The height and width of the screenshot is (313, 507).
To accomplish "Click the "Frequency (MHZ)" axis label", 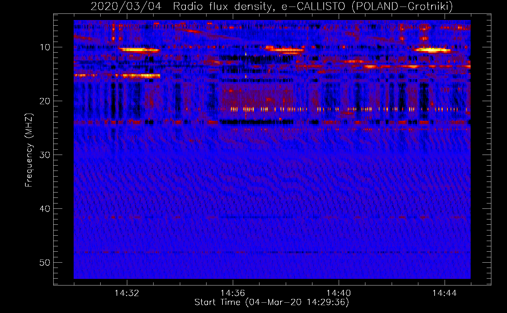I will pyautogui.click(x=29, y=150).
